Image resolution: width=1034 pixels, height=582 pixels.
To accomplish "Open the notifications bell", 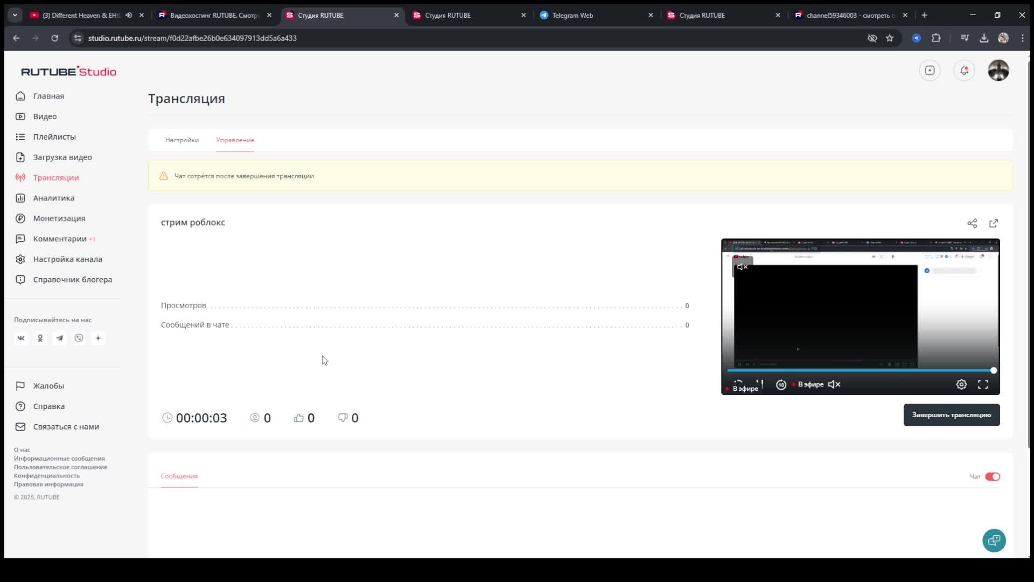I will pos(964,71).
